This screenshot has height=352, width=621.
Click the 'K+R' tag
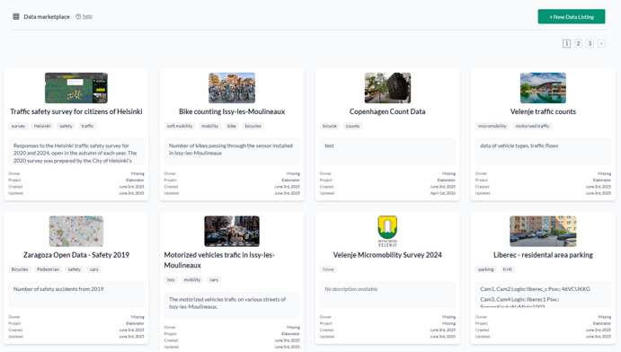click(x=508, y=269)
